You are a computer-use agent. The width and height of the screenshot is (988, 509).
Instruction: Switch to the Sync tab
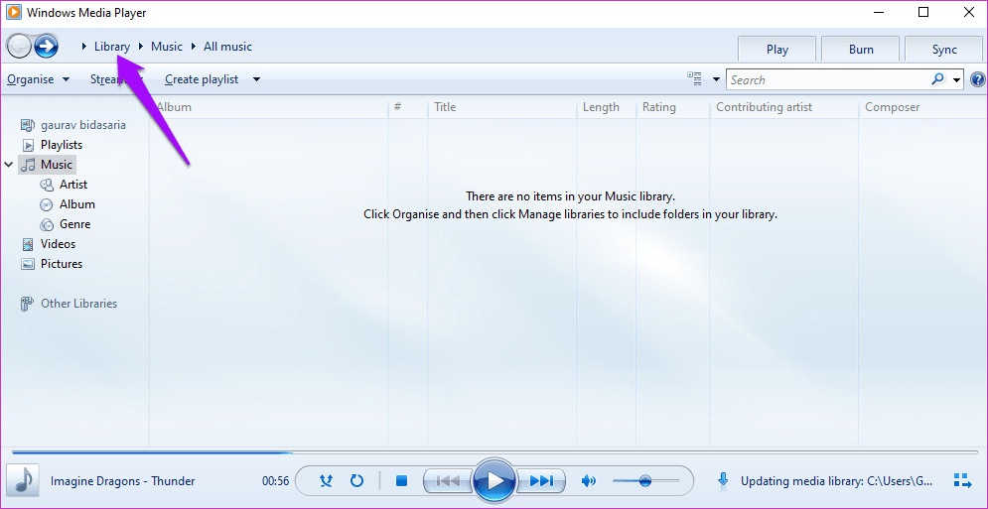(944, 50)
